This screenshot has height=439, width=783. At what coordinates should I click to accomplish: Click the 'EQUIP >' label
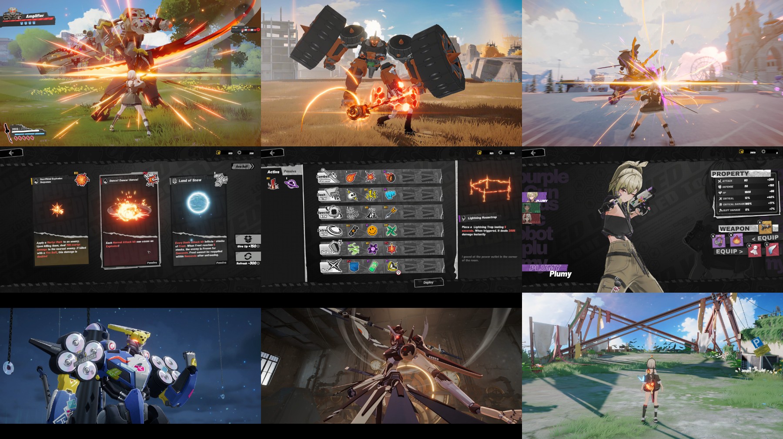point(729,251)
